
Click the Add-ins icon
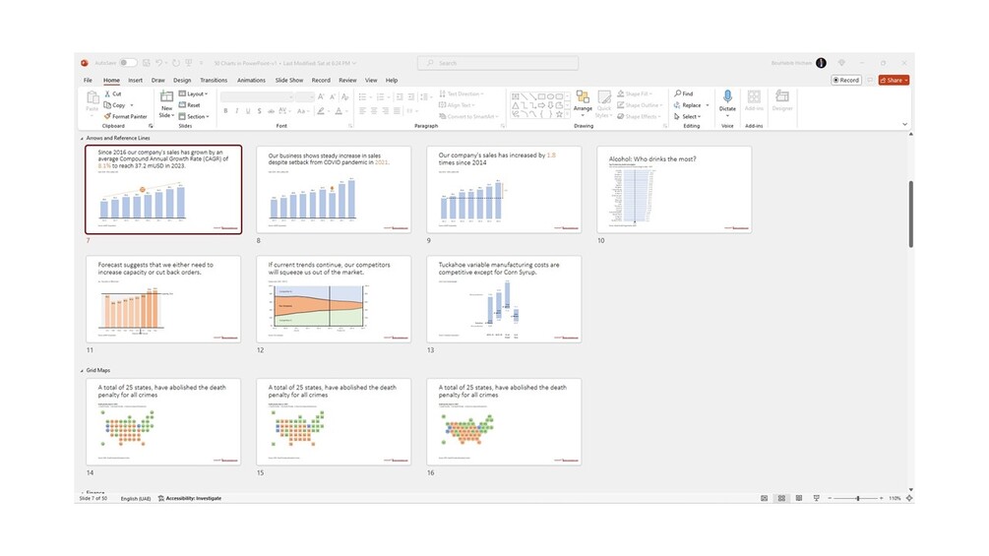tap(754, 96)
